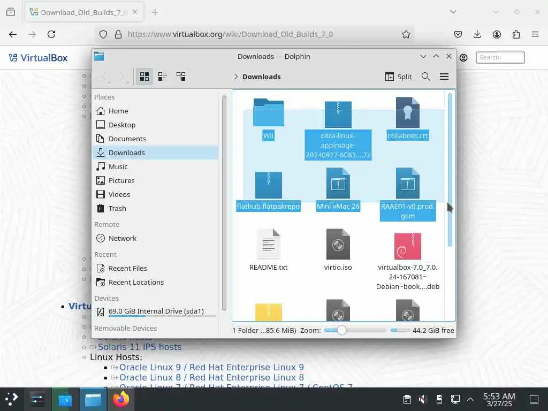Open Trash in Places sidebar
This screenshot has width=548, height=411.
[x=156, y=208]
